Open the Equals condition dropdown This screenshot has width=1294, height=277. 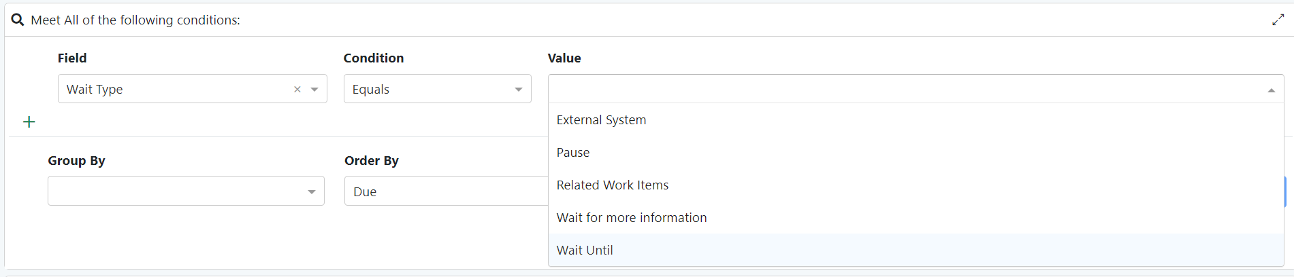(518, 90)
